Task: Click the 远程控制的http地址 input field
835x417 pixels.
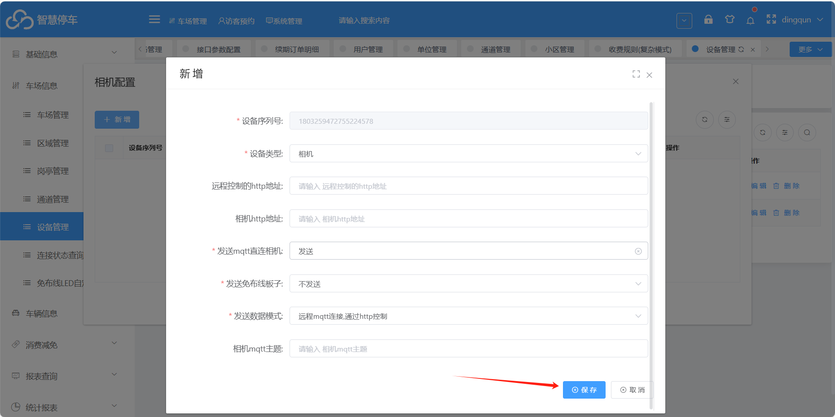Action: tap(469, 186)
